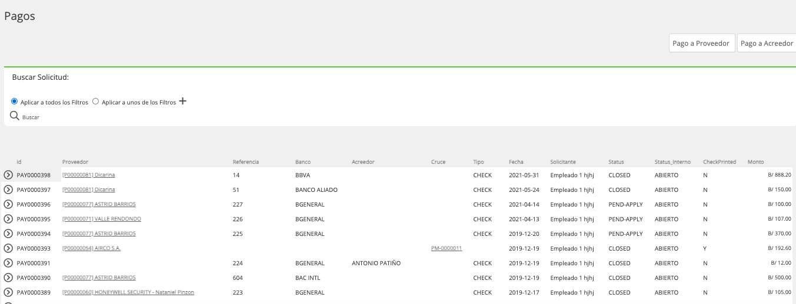This screenshot has width=796, height=304.
Task: Click the magnifier search icon
Action: click(15, 116)
